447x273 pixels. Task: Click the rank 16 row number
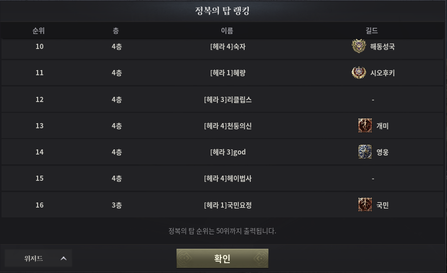(x=40, y=205)
